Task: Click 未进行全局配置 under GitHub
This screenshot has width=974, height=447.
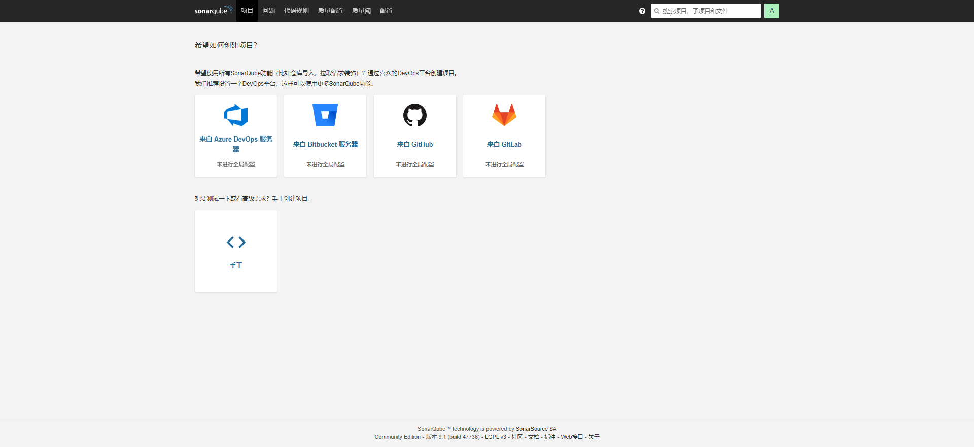Action: [415, 164]
